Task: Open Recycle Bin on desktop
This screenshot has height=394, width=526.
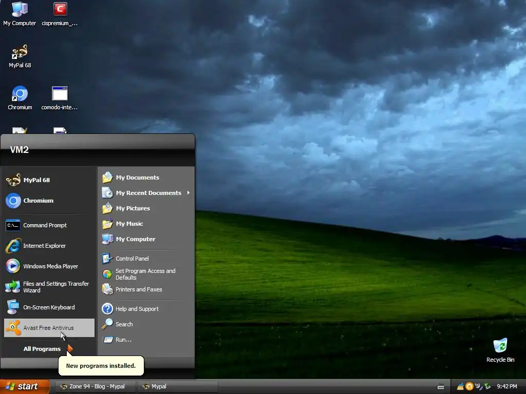Action: pos(500,350)
